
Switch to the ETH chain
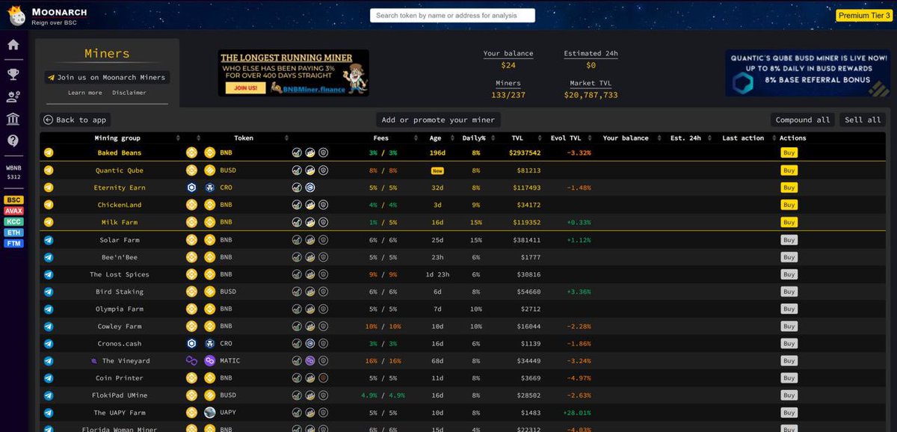click(x=13, y=232)
